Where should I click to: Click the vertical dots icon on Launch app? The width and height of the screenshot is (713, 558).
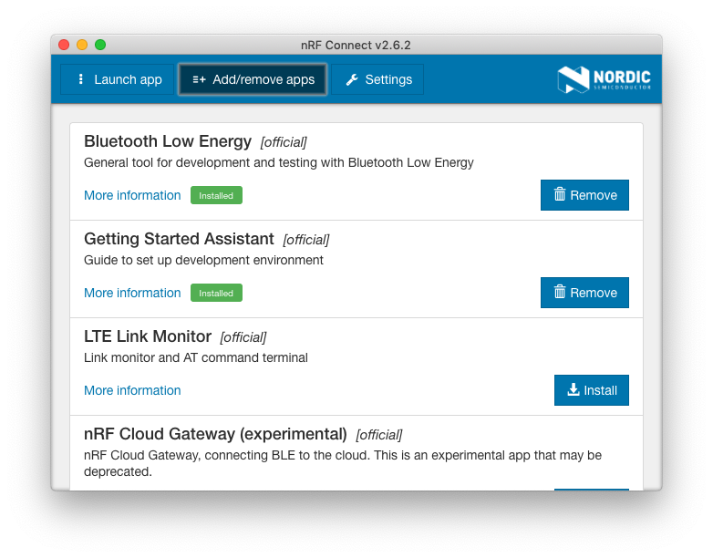[x=80, y=79]
